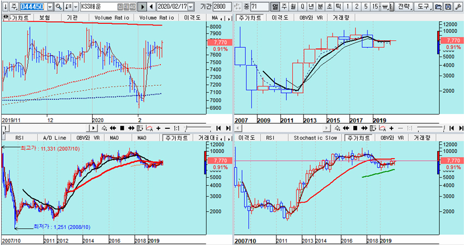Screen dimensions: 465x245
Task: Click the fast-forward arrows in the right chart toolbar
Action: [x=364, y=128]
